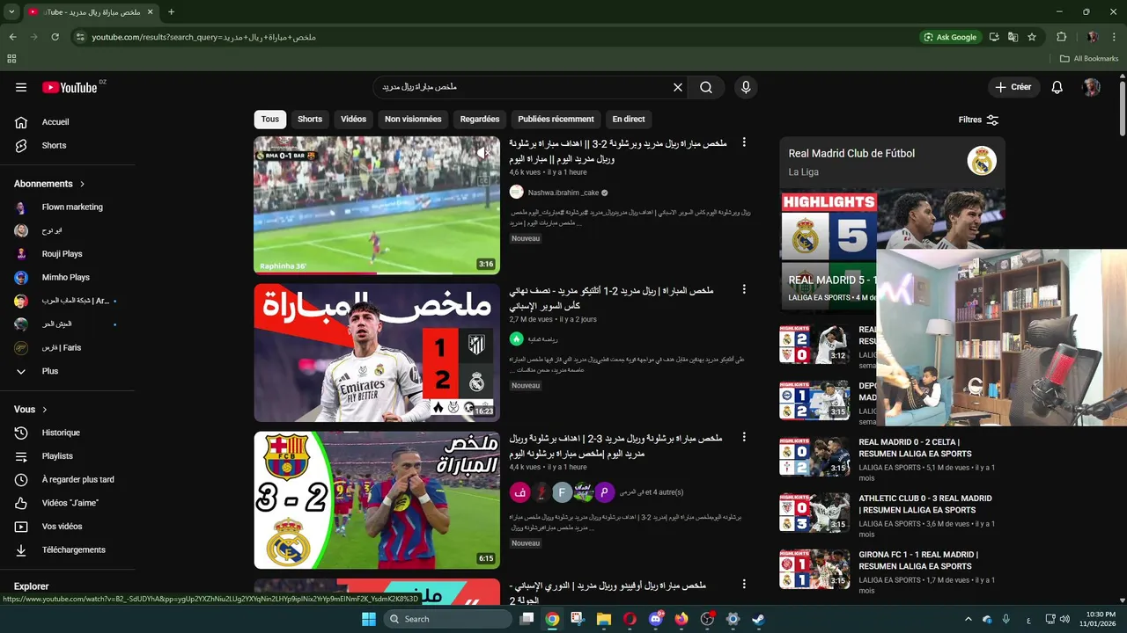1127x633 pixels.
Task: Open the YouTube hamburger guide menu
Action: click(21, 87)
